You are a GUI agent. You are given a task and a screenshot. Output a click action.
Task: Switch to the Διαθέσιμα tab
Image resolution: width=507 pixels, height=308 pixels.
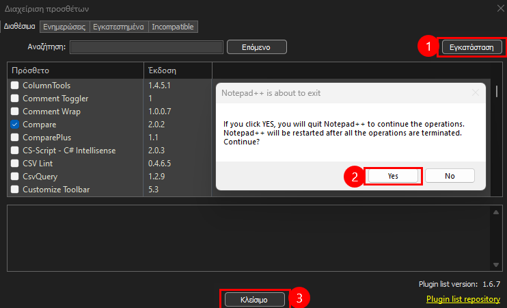point(19,26)
